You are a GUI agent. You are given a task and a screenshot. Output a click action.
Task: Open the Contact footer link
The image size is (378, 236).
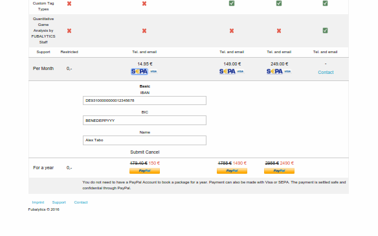tap(81, 202)
